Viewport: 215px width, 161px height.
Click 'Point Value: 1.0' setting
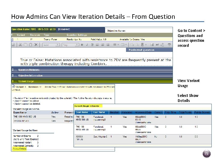tap(99, 39)
